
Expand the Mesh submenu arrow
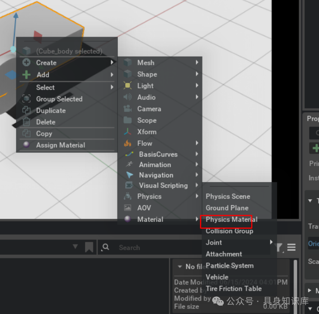197,63
